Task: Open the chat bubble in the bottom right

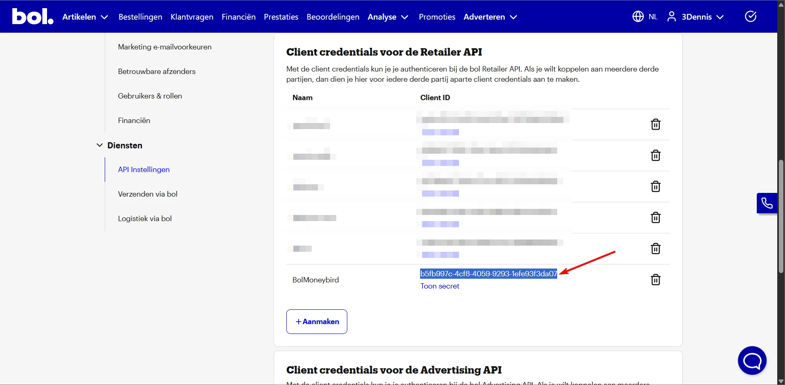Action: (x=752, y=360)
